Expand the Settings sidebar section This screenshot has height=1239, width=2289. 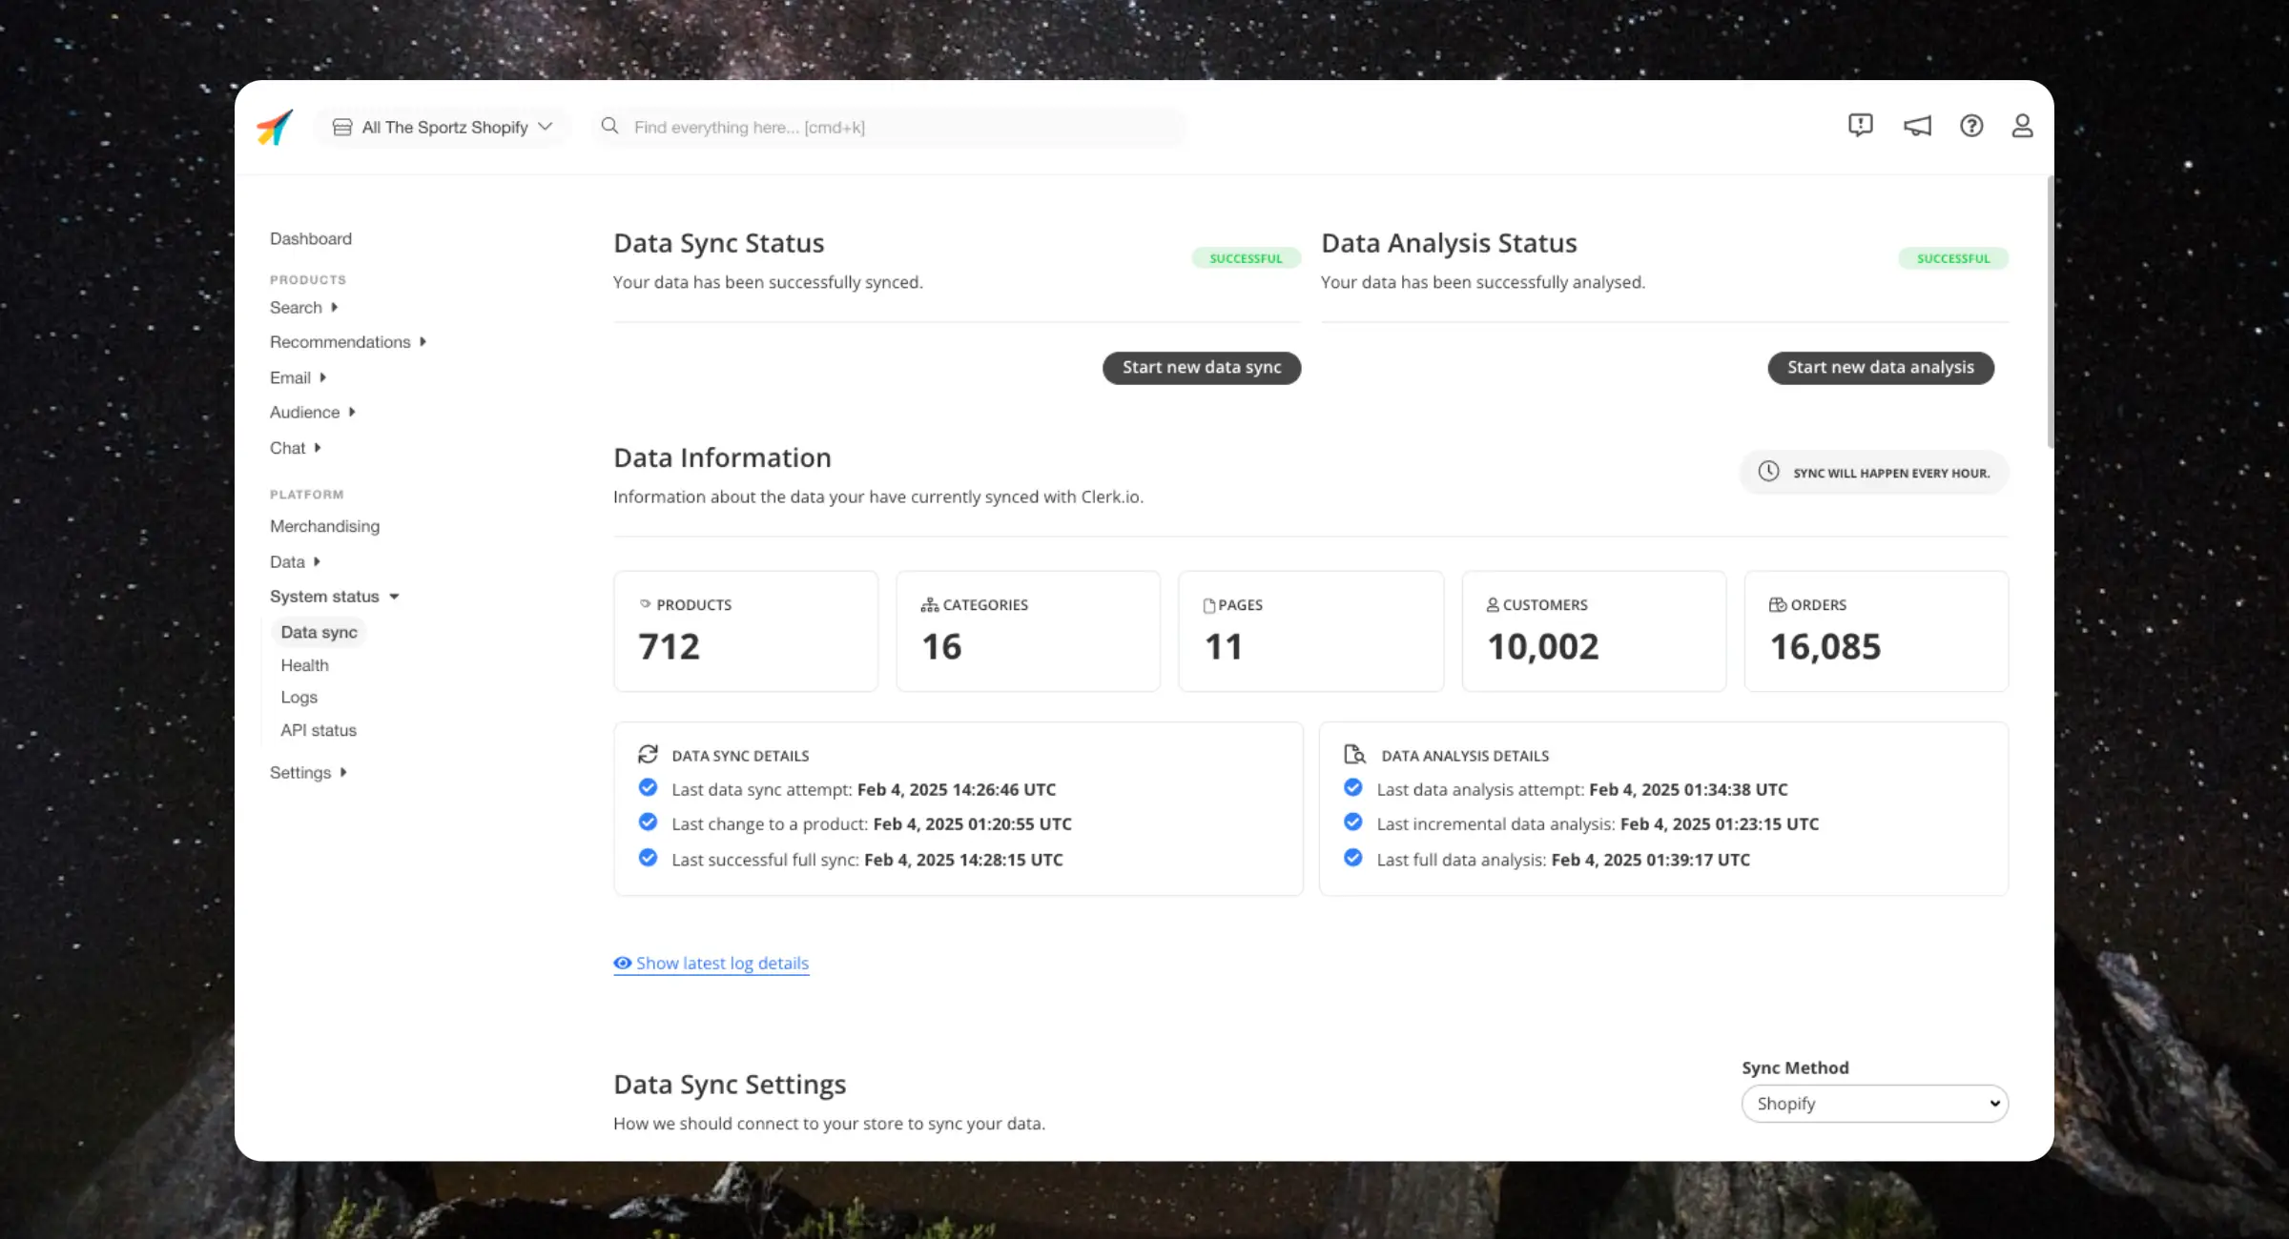click(308, 773)
